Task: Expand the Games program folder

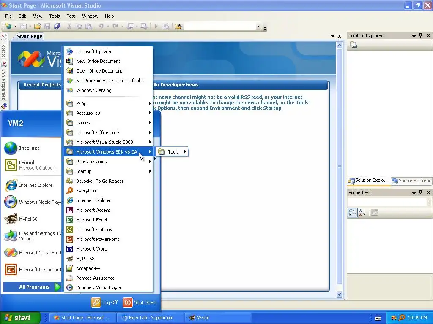Action: coord(108,123)
